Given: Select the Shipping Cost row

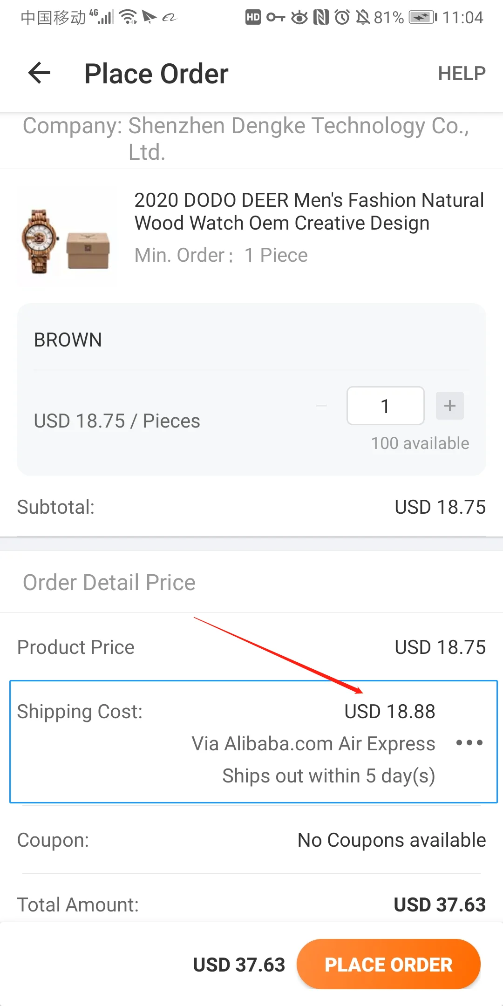Looking at the screenshot, I should point(253,741).
